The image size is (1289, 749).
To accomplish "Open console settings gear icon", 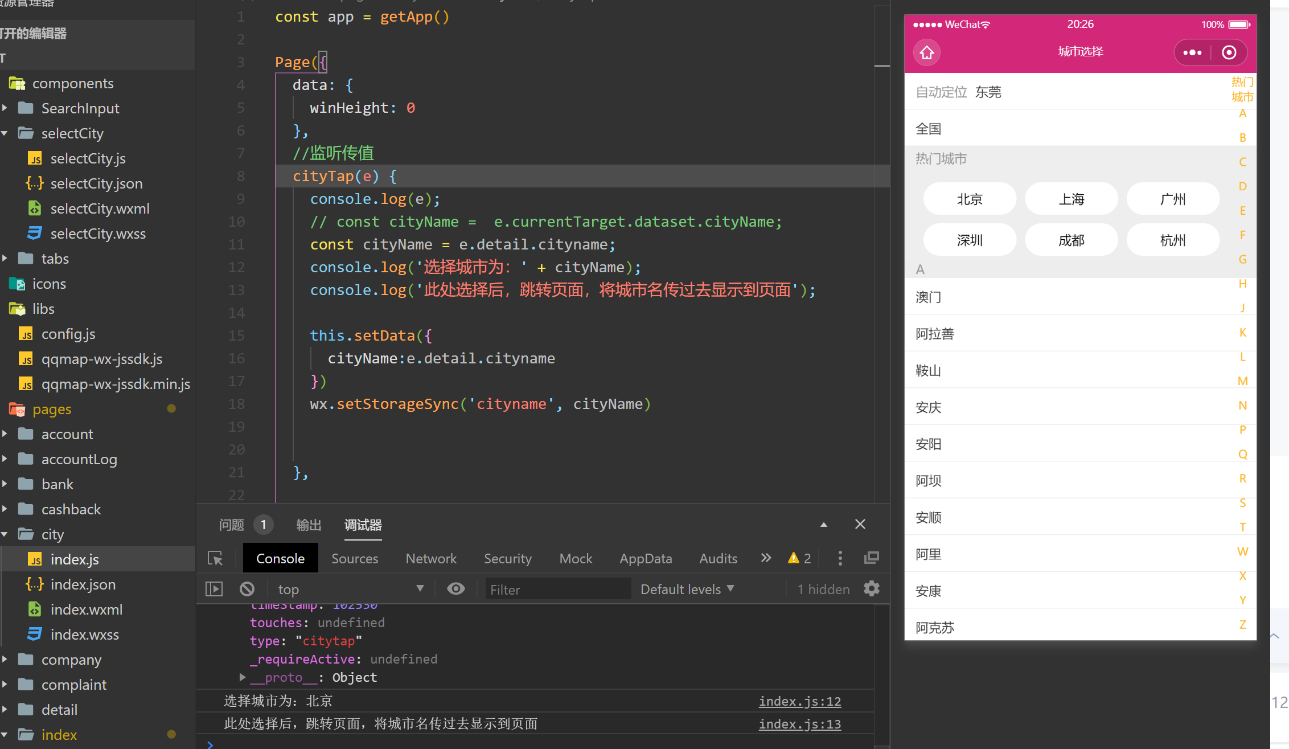I will [x=872, y=589].
